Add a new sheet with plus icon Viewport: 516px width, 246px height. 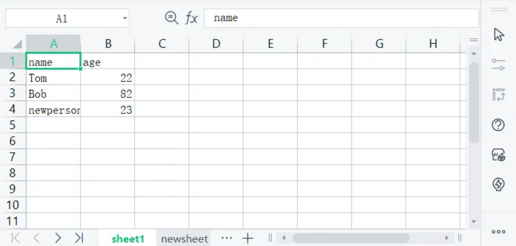248,238
